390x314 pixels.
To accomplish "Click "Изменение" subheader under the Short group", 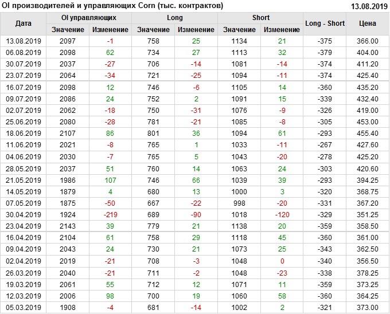I will coord(282,29).
